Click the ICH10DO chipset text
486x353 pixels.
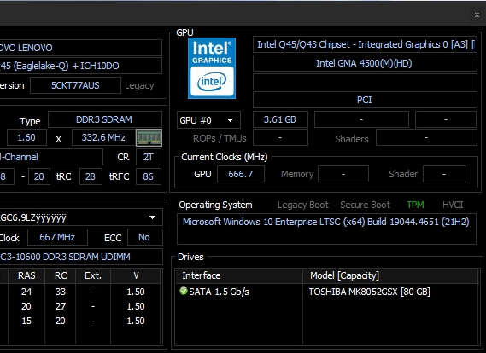click(100, 66)
